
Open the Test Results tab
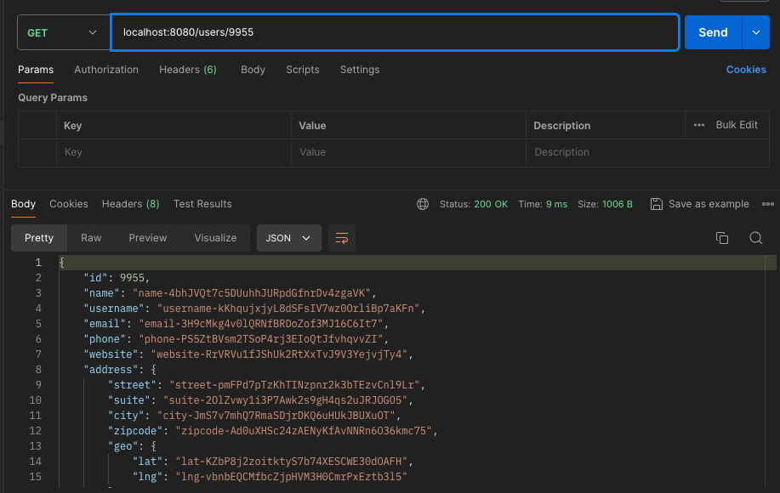click(x=202, y=204)
